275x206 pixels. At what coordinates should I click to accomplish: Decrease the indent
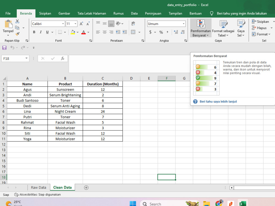pos(118,32)
